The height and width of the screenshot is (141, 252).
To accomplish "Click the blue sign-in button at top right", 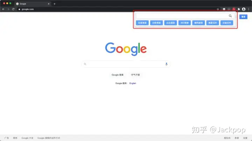I will [243, 17].
